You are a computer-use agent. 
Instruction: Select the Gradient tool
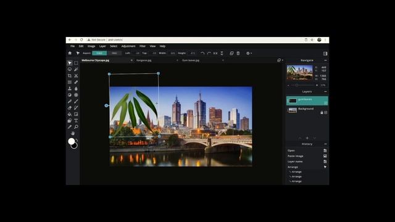pyautogui.click(x=76, y=114)
